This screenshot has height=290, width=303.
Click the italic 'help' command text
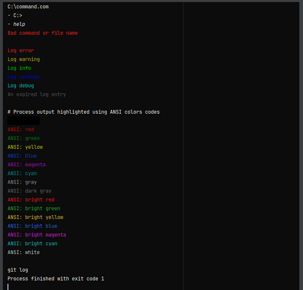[x=19, y=24]
